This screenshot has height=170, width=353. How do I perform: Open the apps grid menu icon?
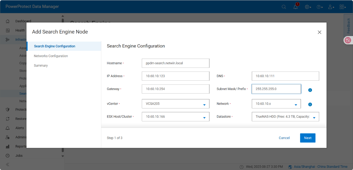coord(343,7)
